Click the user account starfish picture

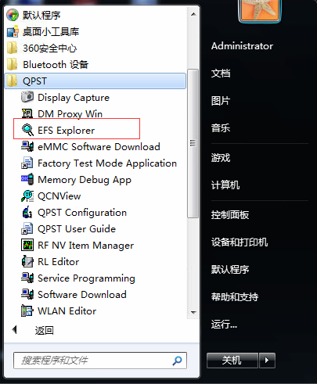coord(259,10)
